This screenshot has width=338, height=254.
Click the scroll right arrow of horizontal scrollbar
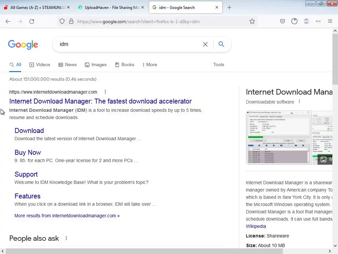click(x=330, y=251)
